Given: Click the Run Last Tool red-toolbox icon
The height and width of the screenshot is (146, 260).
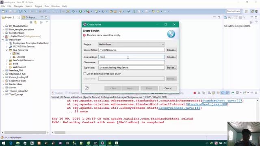Looking at the screenshot, I should pos(88,11).
